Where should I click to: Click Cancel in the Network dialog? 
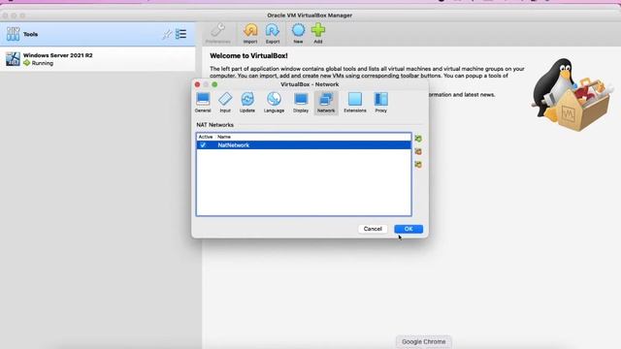(373, 229)
